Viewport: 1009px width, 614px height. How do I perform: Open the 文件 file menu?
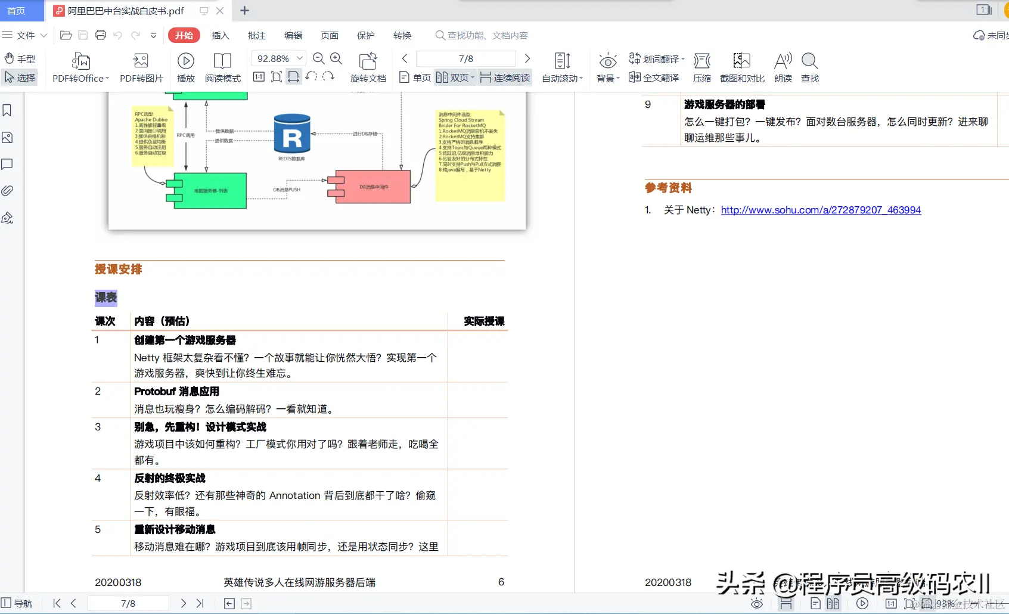point(25,35)
